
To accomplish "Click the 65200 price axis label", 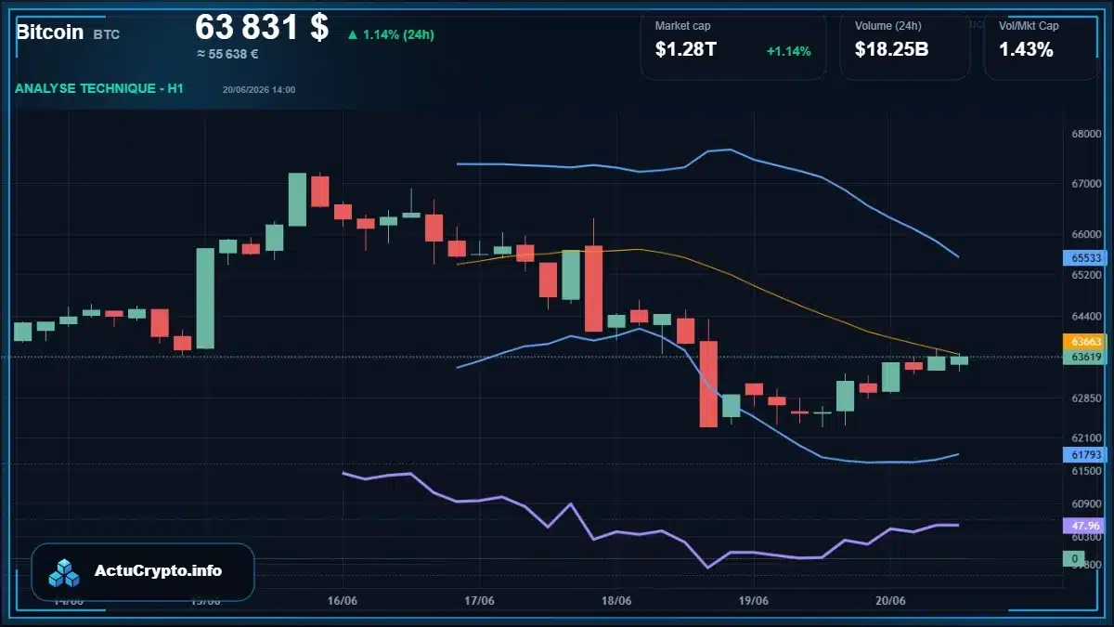I will pos(1086,275).
